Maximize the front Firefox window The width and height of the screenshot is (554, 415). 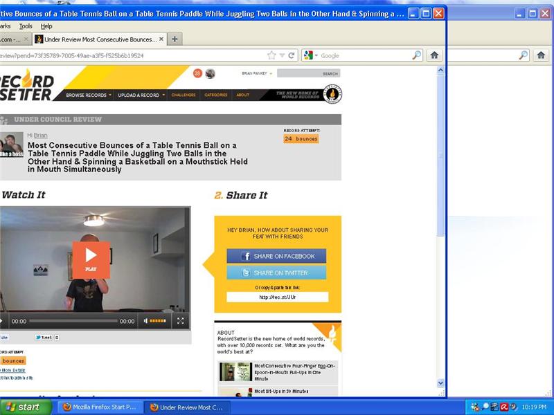pos(426,14)
